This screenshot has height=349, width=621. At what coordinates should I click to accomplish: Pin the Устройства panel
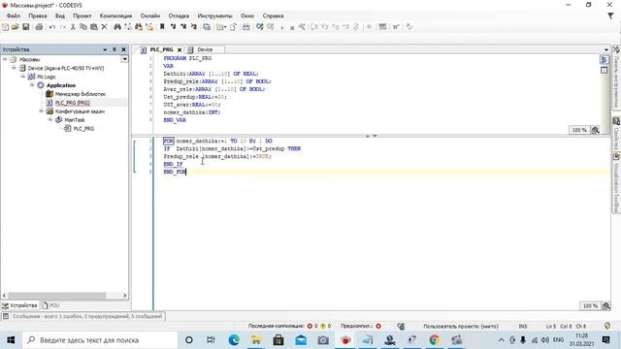tap(114, 49)
